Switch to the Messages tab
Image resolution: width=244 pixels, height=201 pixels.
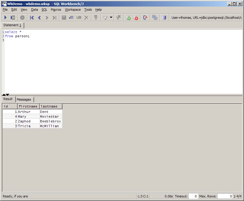pyautogui.click(x=24, y=99)
